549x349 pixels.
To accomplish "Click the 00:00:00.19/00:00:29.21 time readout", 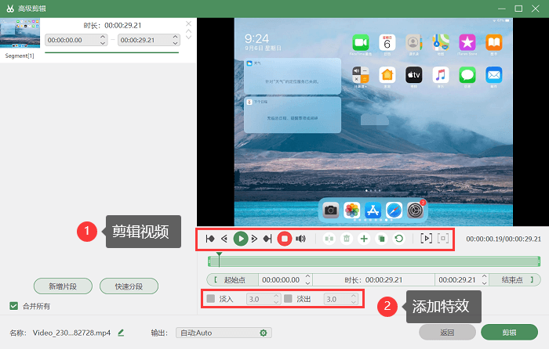I will pyautogui.click(x=504, y=239).
